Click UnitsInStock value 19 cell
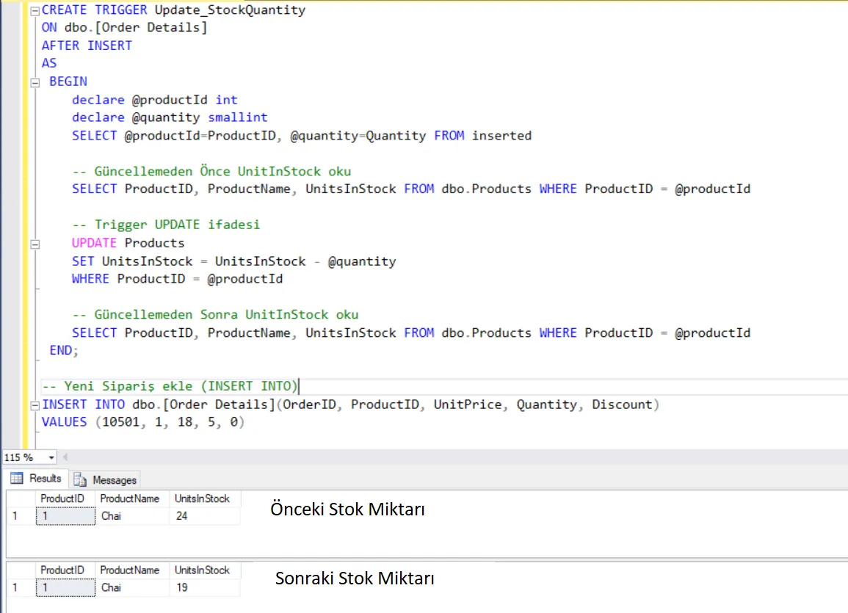 point(204,587)
